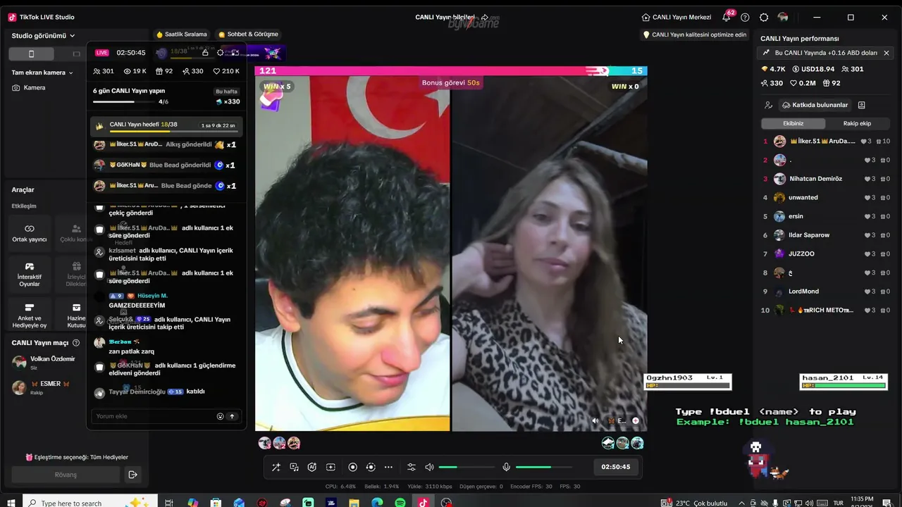Click the dashed circle replay capture icon
The height and width of the screenshot is (507, 902).
click(x=371, y=467)
